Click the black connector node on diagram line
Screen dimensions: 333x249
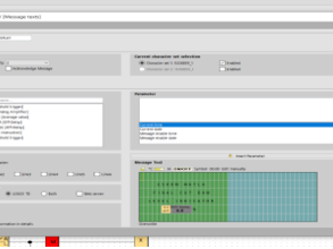click(x=30, y=242)
